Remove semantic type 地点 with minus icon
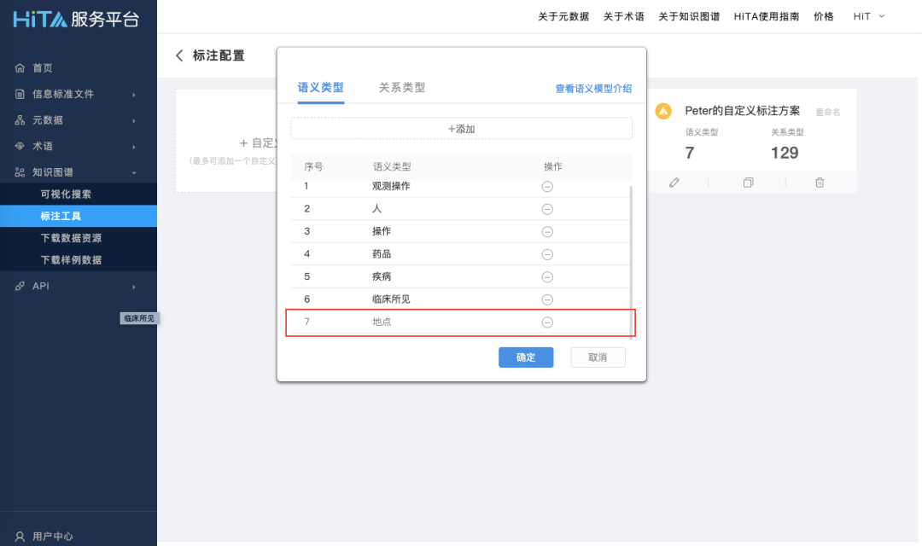Screen dimensions: 922x546 coord(547,322)
